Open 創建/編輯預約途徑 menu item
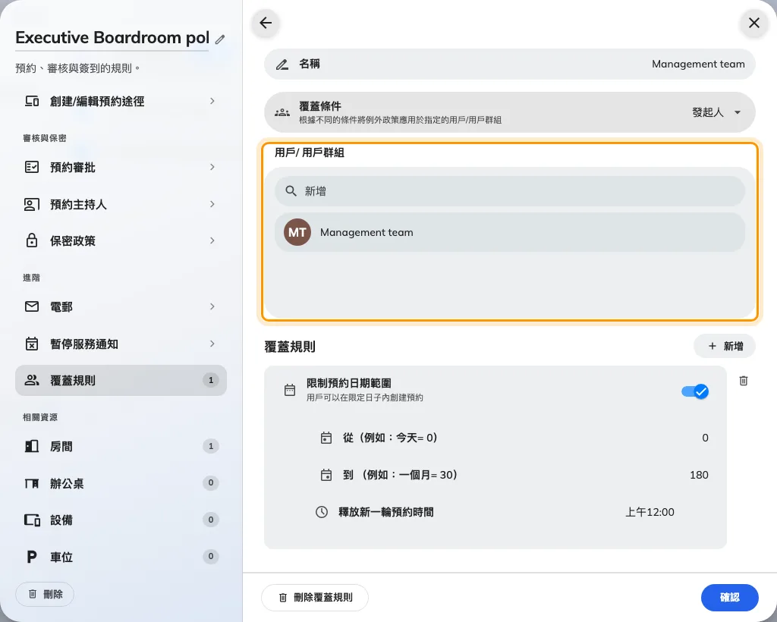Viewport: 777px width, 622px height. click(x=121, y=101)
